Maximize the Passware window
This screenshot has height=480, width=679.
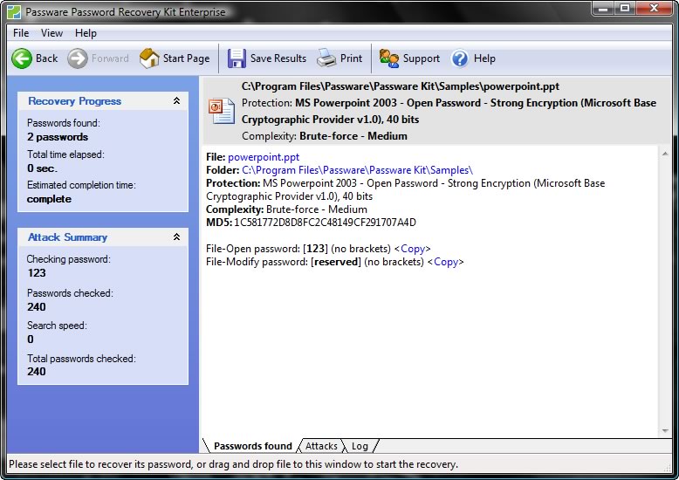tap(625, 9)
